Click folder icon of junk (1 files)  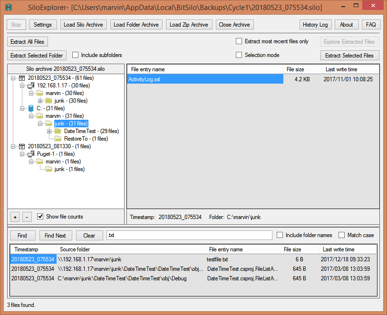[49, 169]
